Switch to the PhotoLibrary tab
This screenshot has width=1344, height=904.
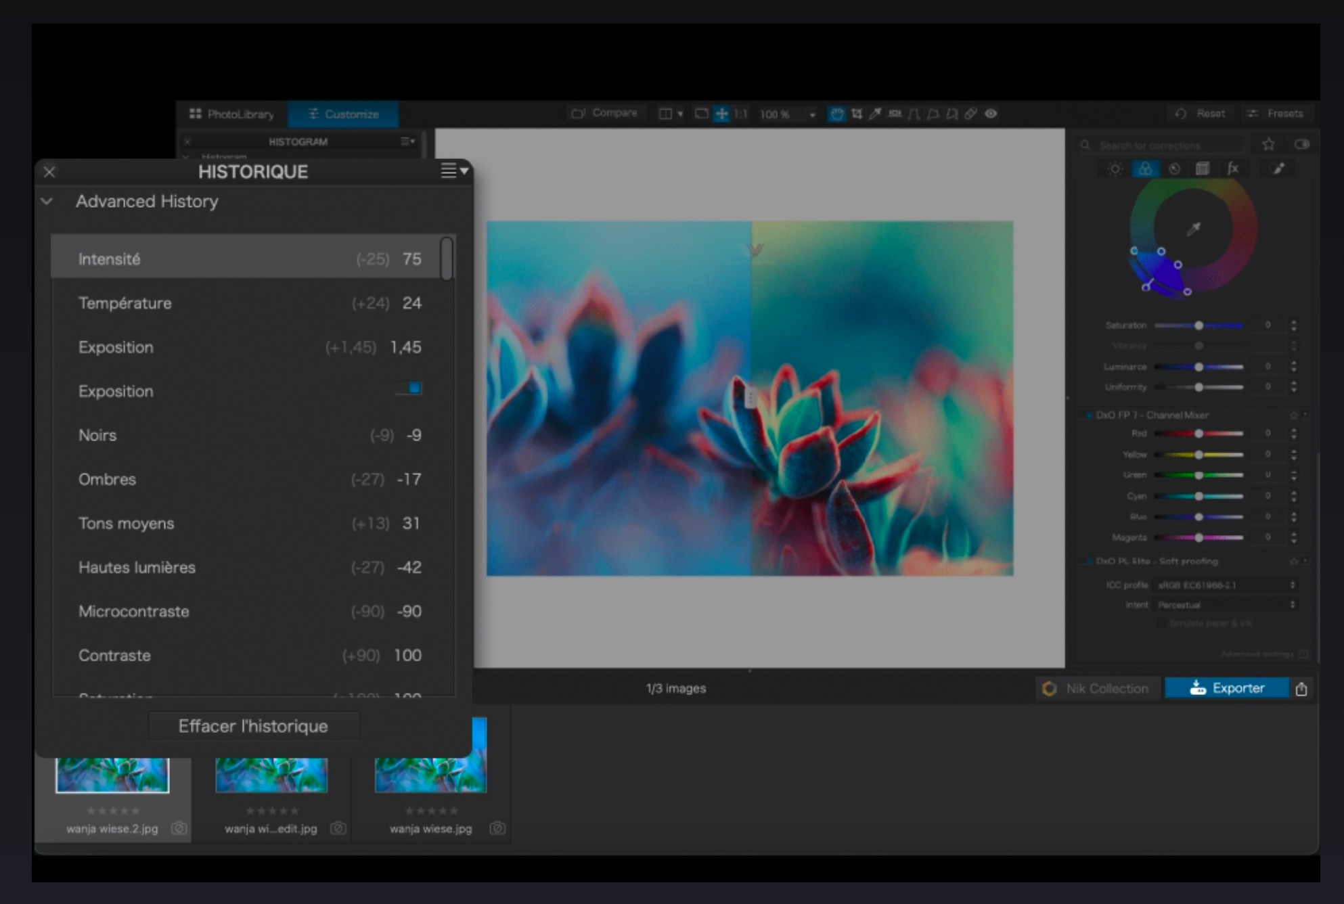tap(232, 114)
